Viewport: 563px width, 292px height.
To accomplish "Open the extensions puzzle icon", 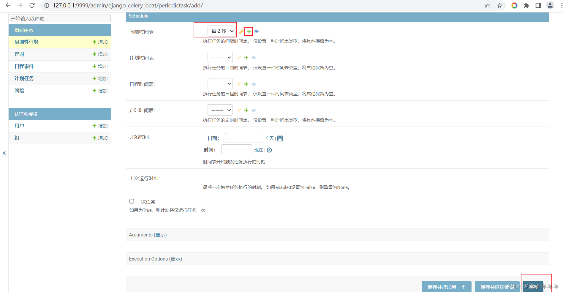I will (526, 5).
